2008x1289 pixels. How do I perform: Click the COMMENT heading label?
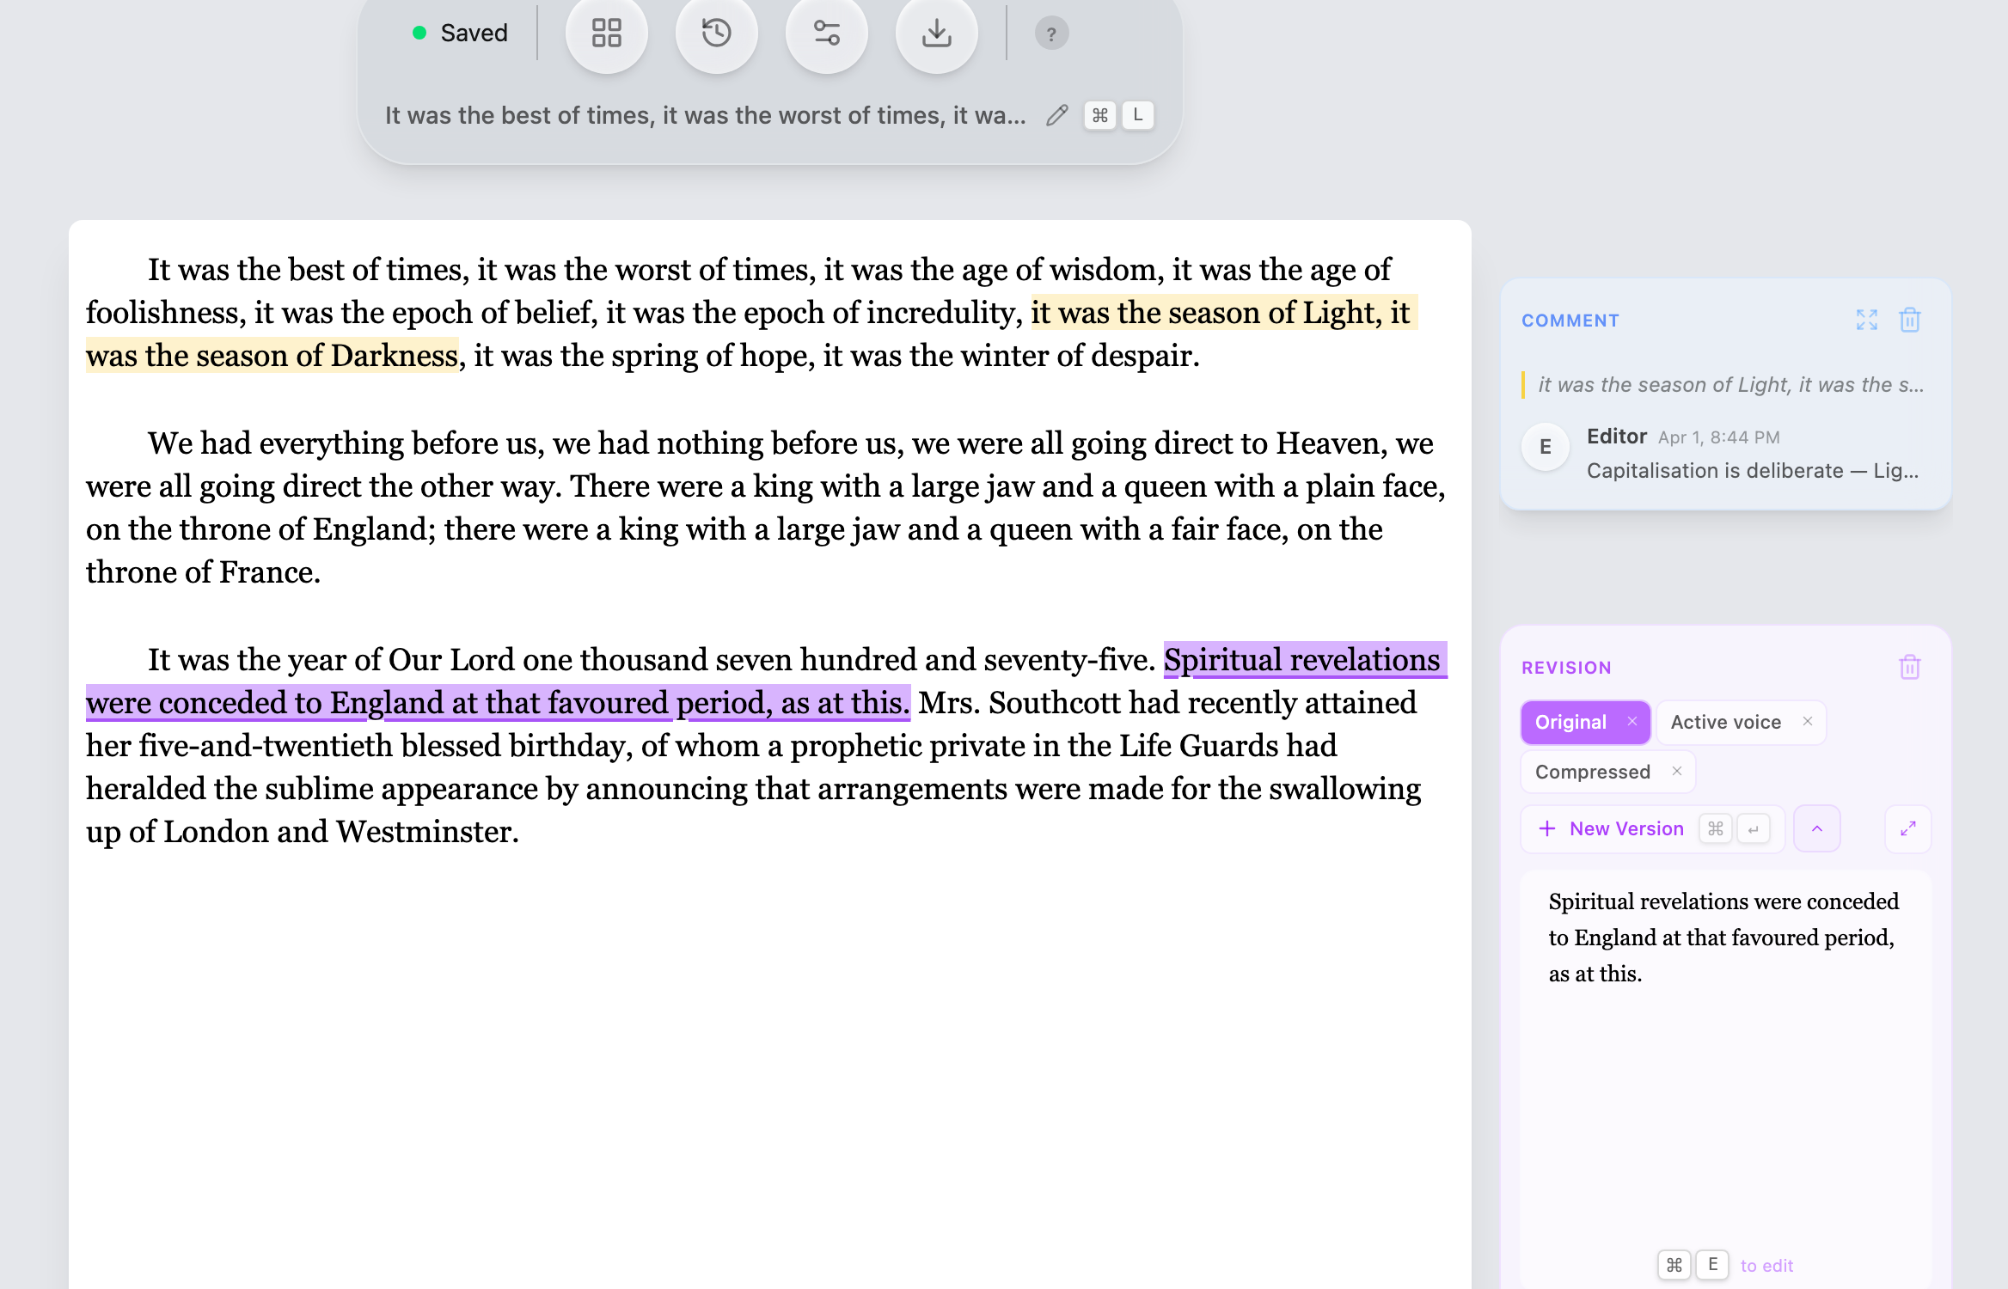(x=1570, y=321)
